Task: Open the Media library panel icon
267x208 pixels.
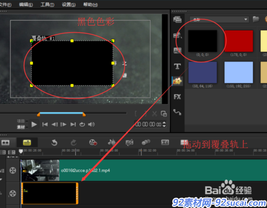Action: 177,19
